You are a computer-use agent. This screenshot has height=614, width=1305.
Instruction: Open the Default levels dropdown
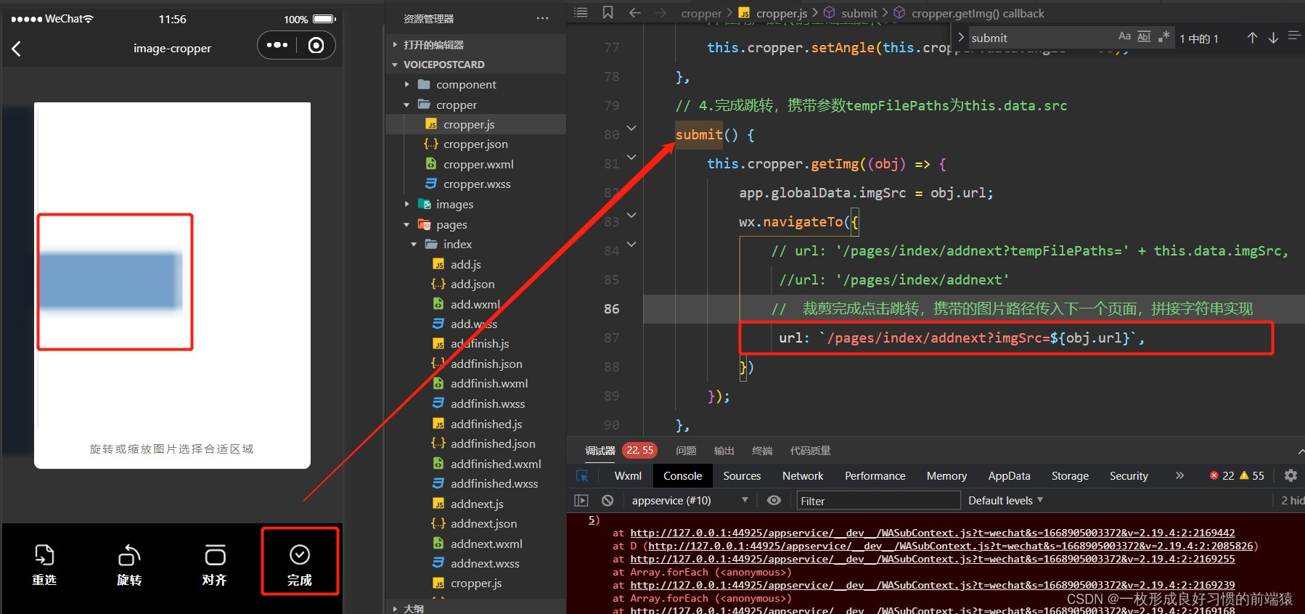click(1005, 500)
